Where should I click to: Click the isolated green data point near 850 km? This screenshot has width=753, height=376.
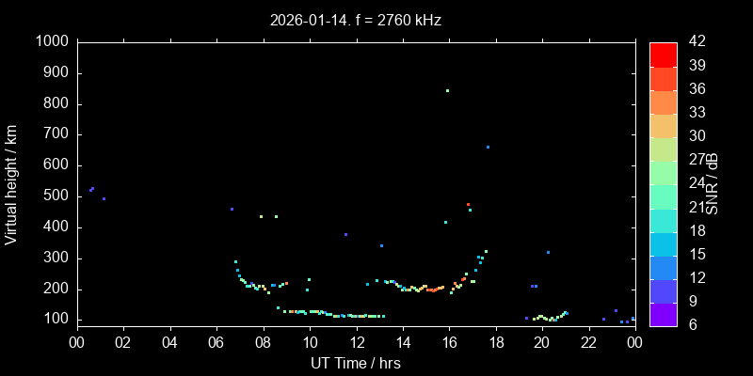[447, 90]
